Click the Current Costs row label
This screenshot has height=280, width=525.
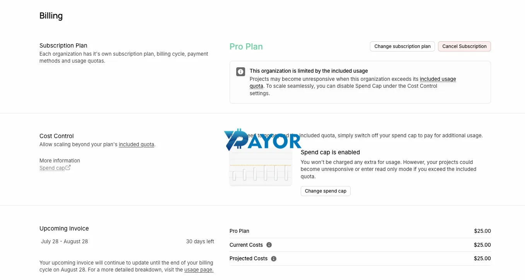(x=246, y=245)
